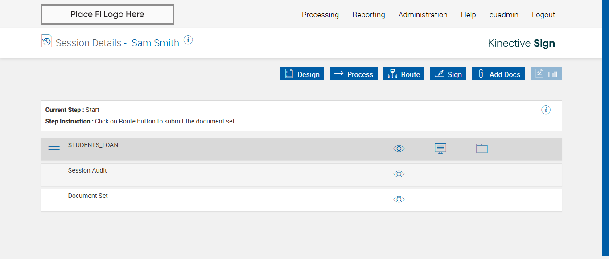Click the Add Docs paperclip button

click(498, 74)
